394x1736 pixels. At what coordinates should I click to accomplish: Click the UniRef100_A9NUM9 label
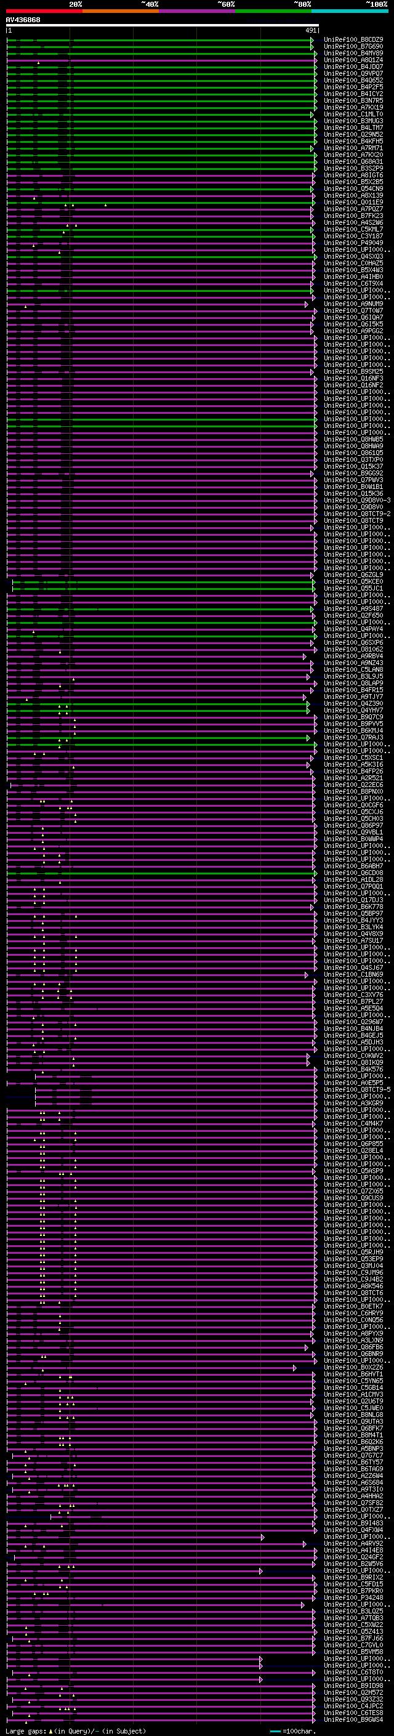point(353,304)
